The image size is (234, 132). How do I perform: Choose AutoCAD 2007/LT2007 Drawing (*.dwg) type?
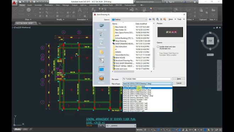pos(147,90)
